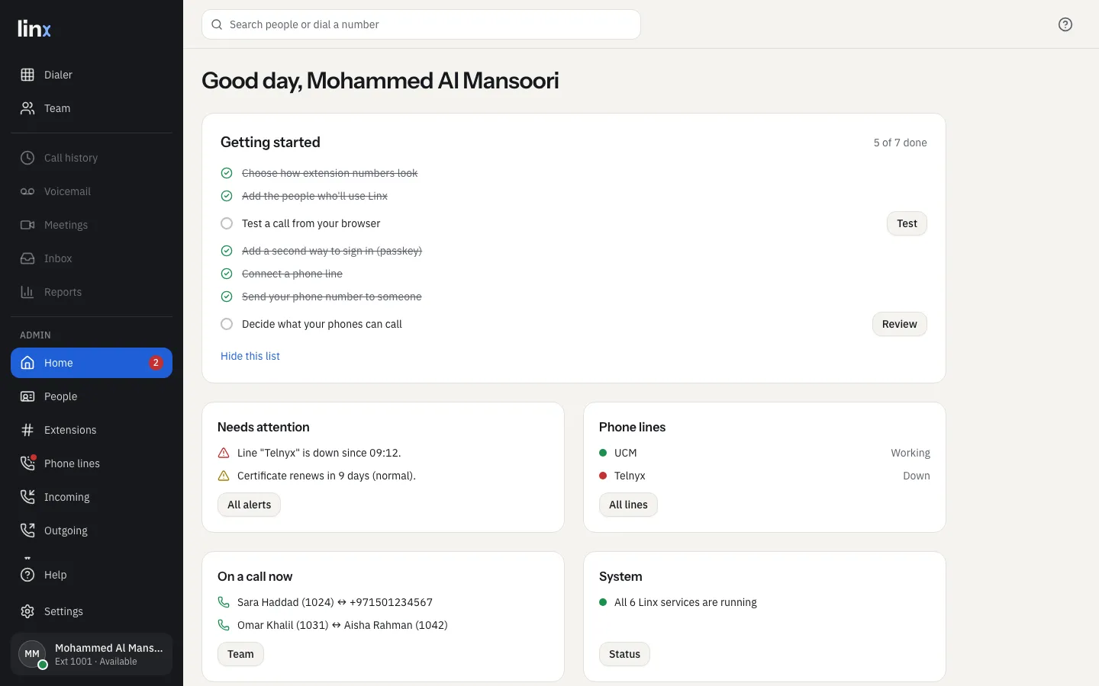This screenshot has height=686, width=1099.
Task: Open Mohammed Al Mansoori profile menu
Action: 92,654
